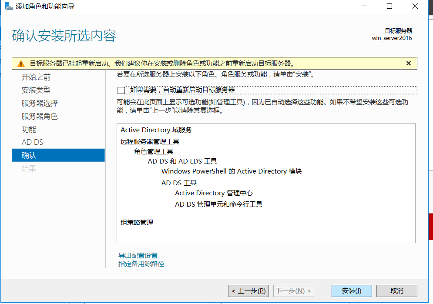Screen dimensions: 433x304
Task: Click the 安装(I) button
Action: click(x=352, y=291)
